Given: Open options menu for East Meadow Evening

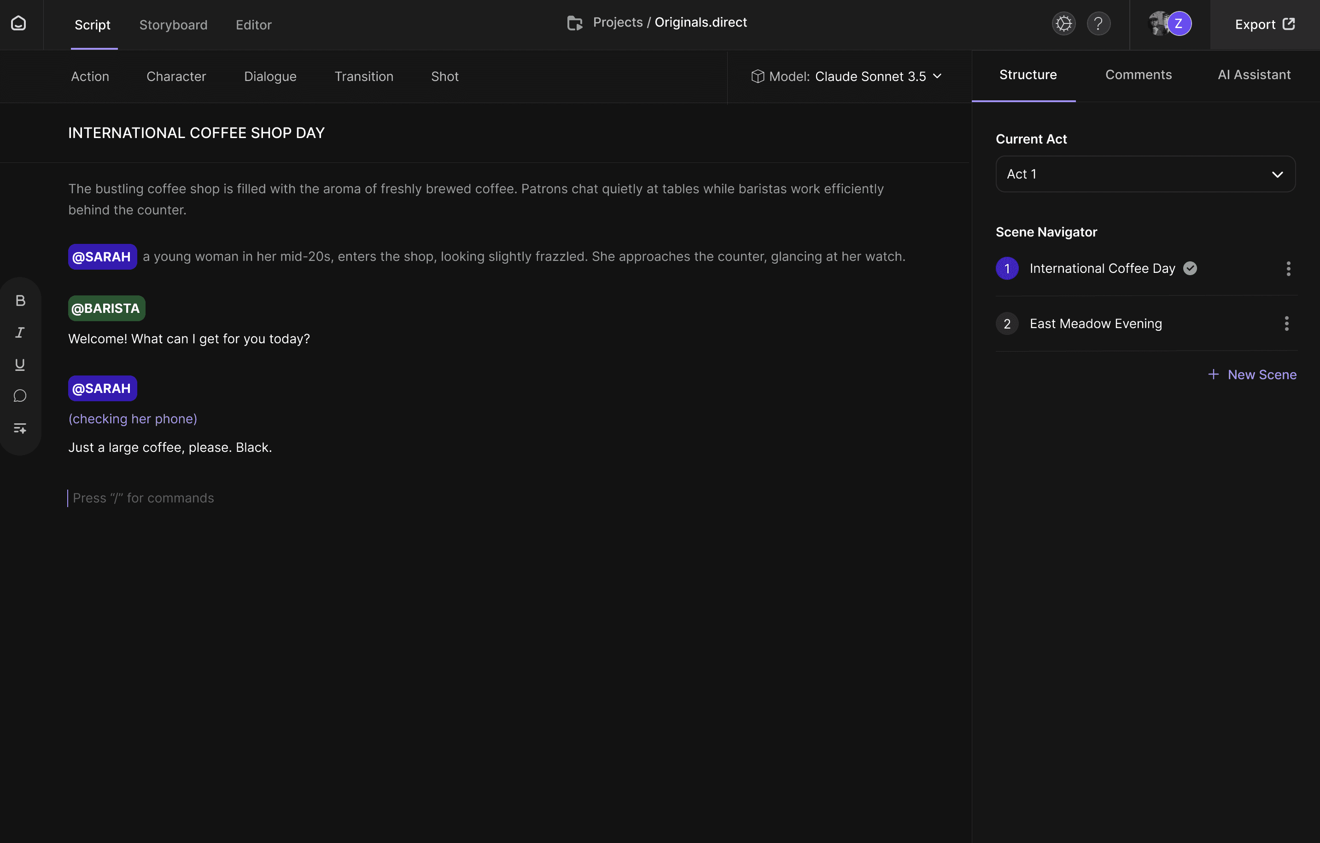Looking at the screenshot, I should click(1286, 324).
